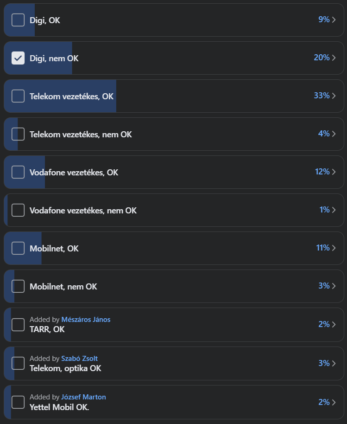Expand the chevron next to 11%
Image resolution: width=347 pixels, height=424 pixels.
tap(334, 248)
